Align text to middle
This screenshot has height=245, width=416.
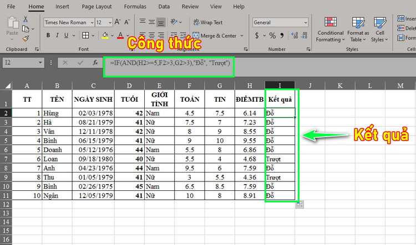(152, 22)
